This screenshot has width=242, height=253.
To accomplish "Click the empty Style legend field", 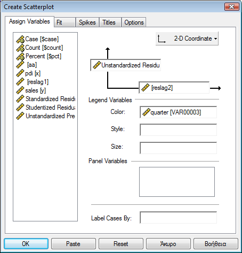I will [x=178, y=130].
